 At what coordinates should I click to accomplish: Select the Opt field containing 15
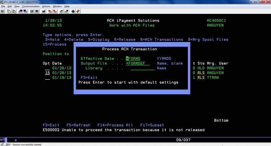click(x=47, y=73)
